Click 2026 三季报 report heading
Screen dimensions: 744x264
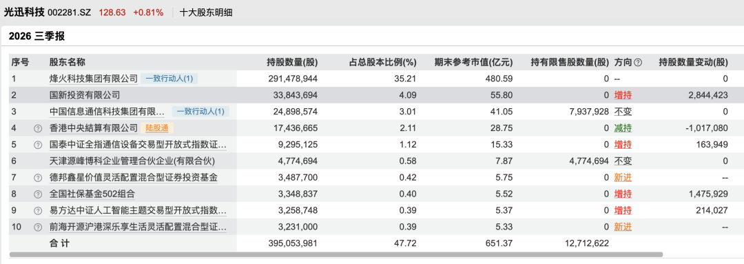tap(37, 36)
